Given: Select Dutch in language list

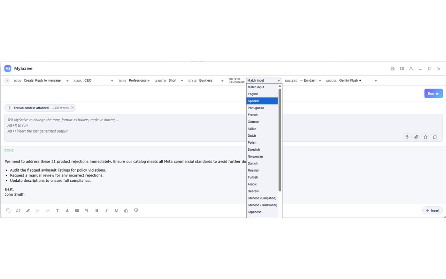Looking at the screenshot, I should pos(262,136).
